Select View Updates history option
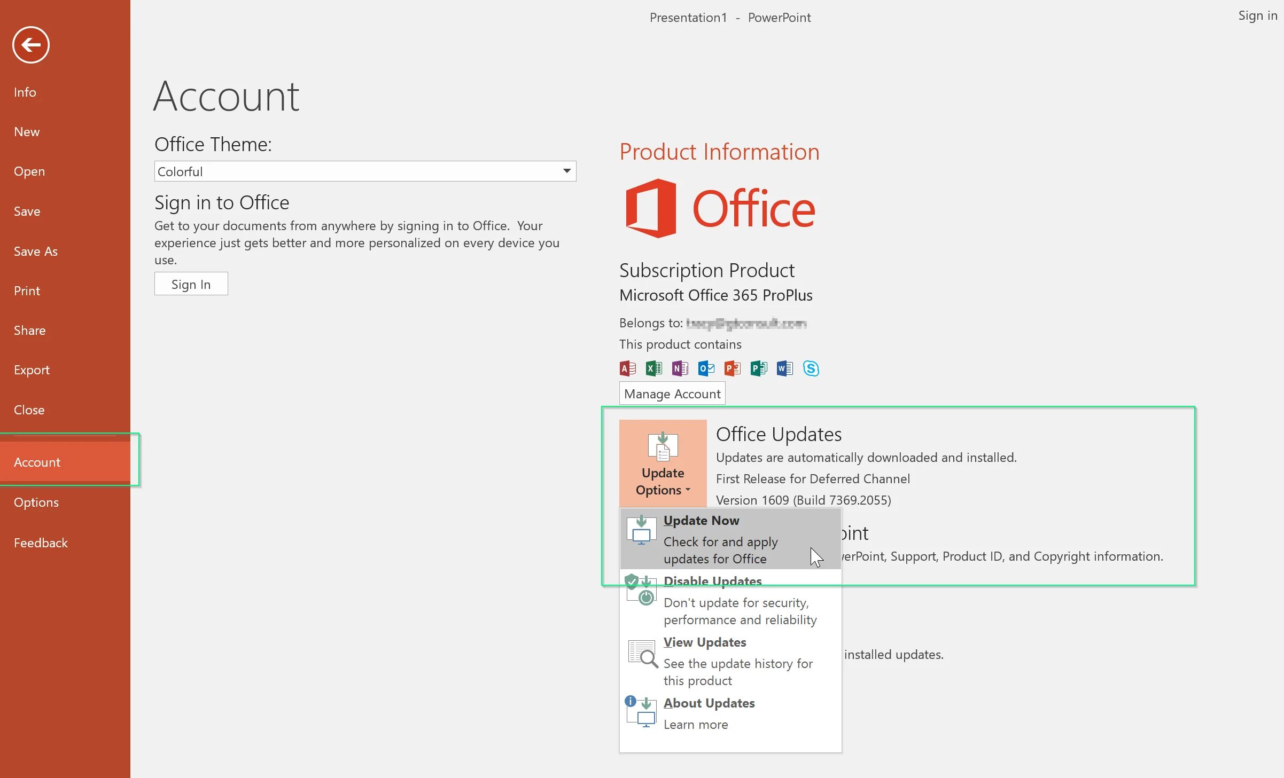 pyautogui.click(x=704, y=641)
